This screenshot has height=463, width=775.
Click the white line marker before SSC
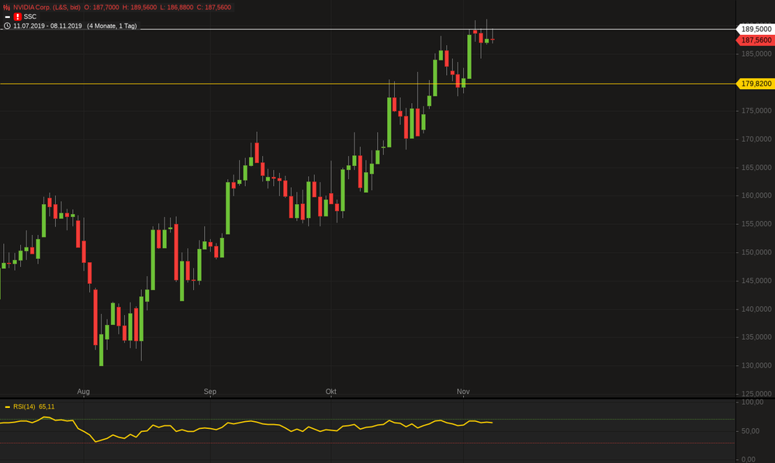(7, 16)
